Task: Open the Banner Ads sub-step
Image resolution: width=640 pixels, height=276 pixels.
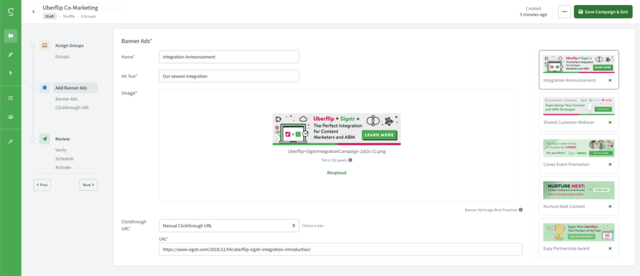Action: (x=66, y=99)
